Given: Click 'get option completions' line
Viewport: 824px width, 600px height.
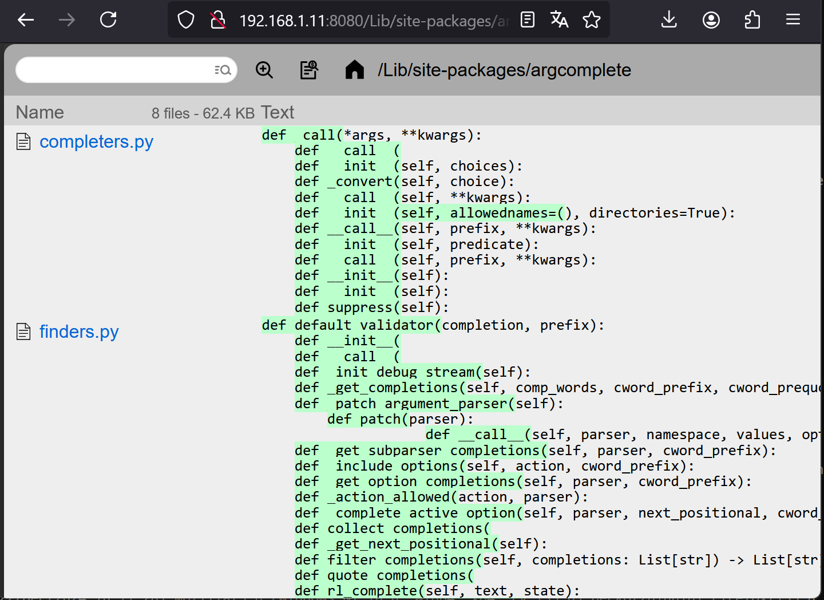Looking at the screenshot, I should pos(523,481).
